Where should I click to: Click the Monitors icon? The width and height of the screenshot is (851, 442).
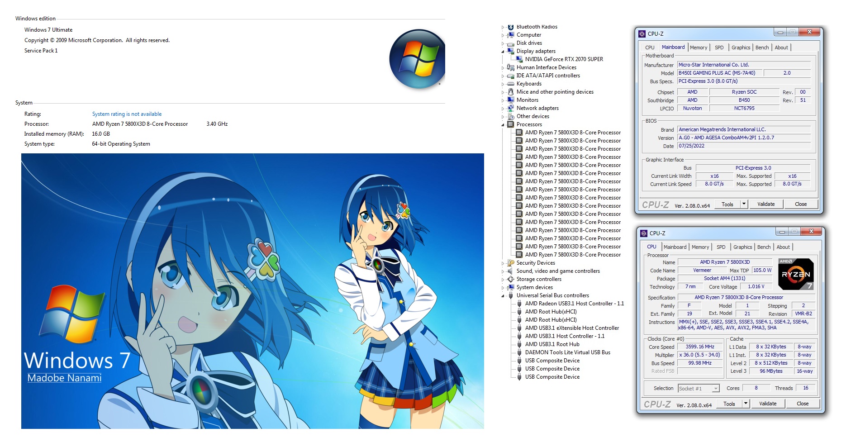click(511, 100)
